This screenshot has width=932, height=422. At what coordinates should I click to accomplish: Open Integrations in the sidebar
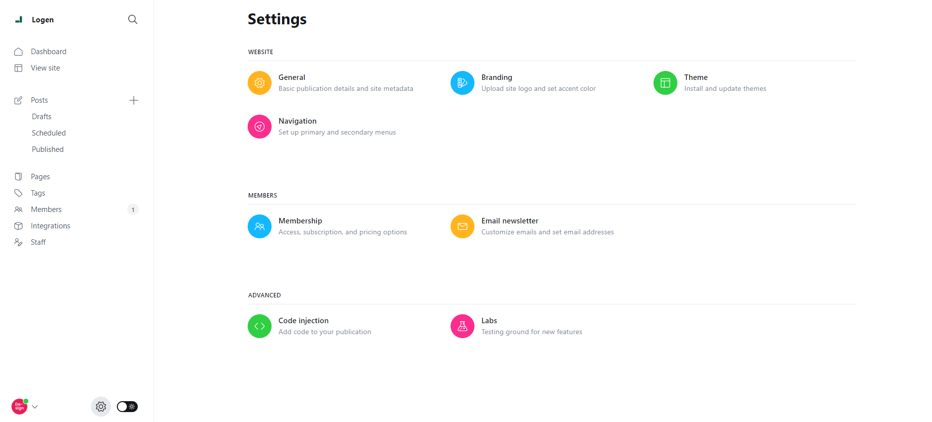coord(50,226)
